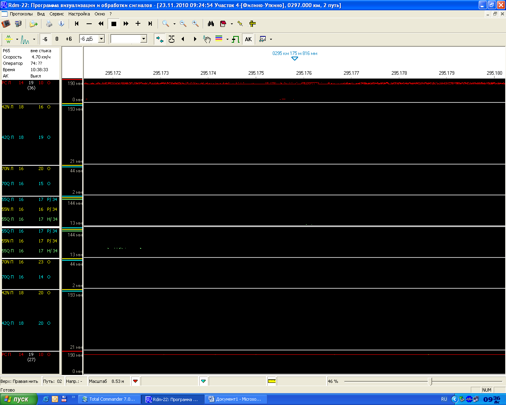Open the Настройка menu
Viewport: 506px width, 405px height.
pyautogui.click(x=79, y=14)
